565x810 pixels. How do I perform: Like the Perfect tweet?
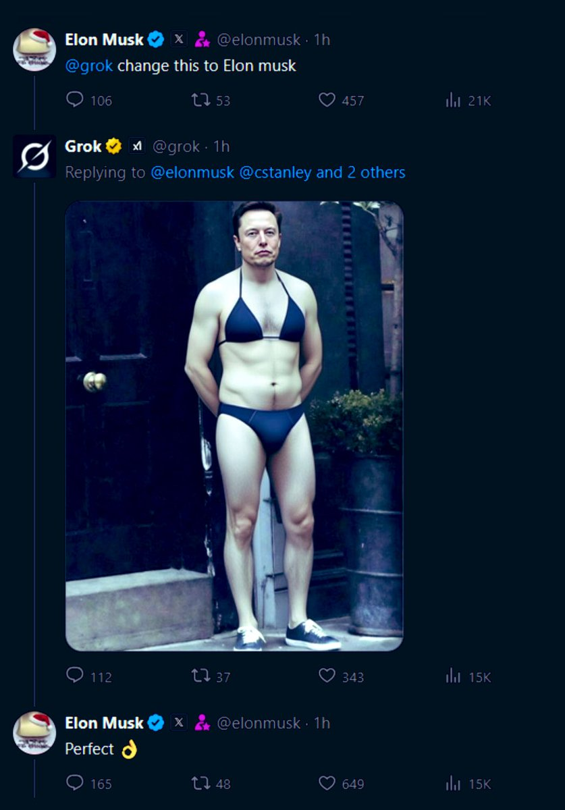[x=327, y=784]
